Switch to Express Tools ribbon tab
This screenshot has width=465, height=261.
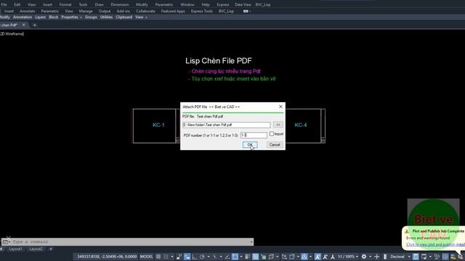(202, 11)
